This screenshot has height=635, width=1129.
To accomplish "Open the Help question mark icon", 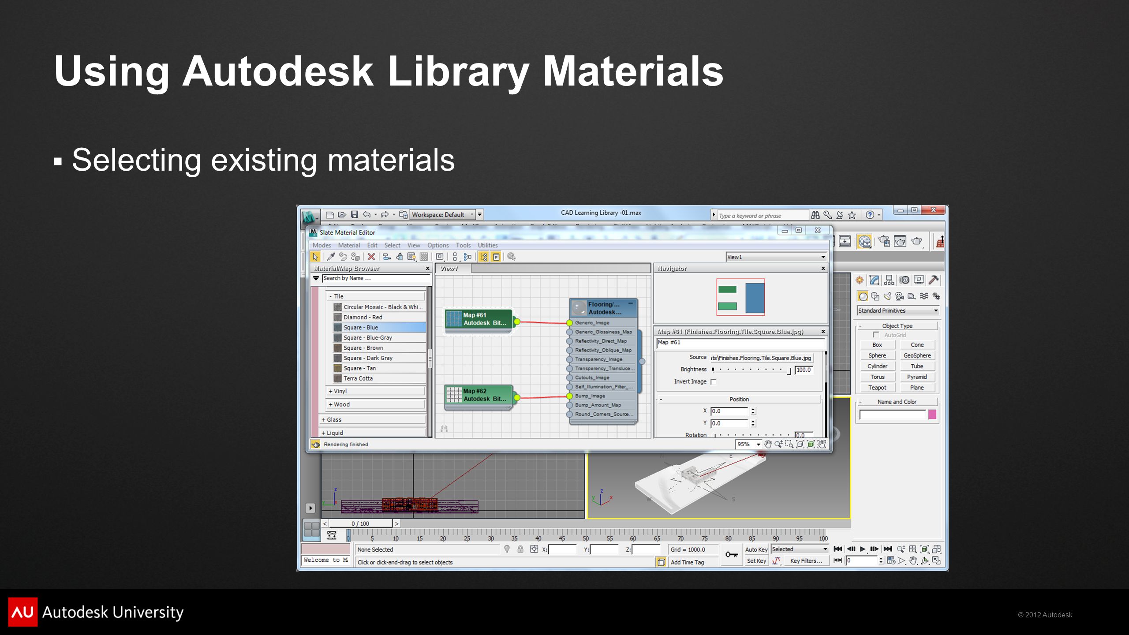I will tap(870, 215).
